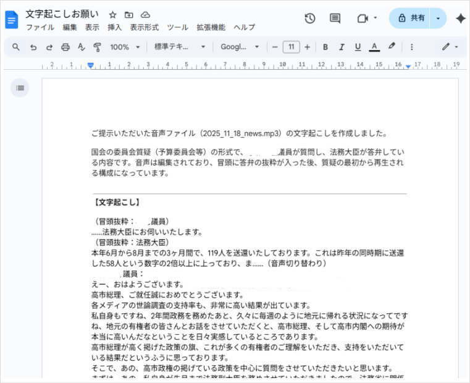Toggle italic text style
Screen dimensions: 470x383
342,47
